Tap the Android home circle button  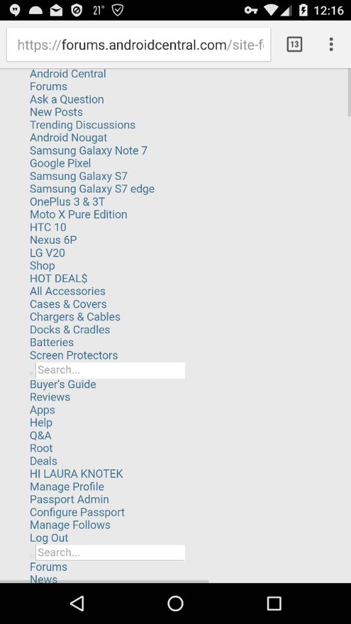click(x=175, y=603)
